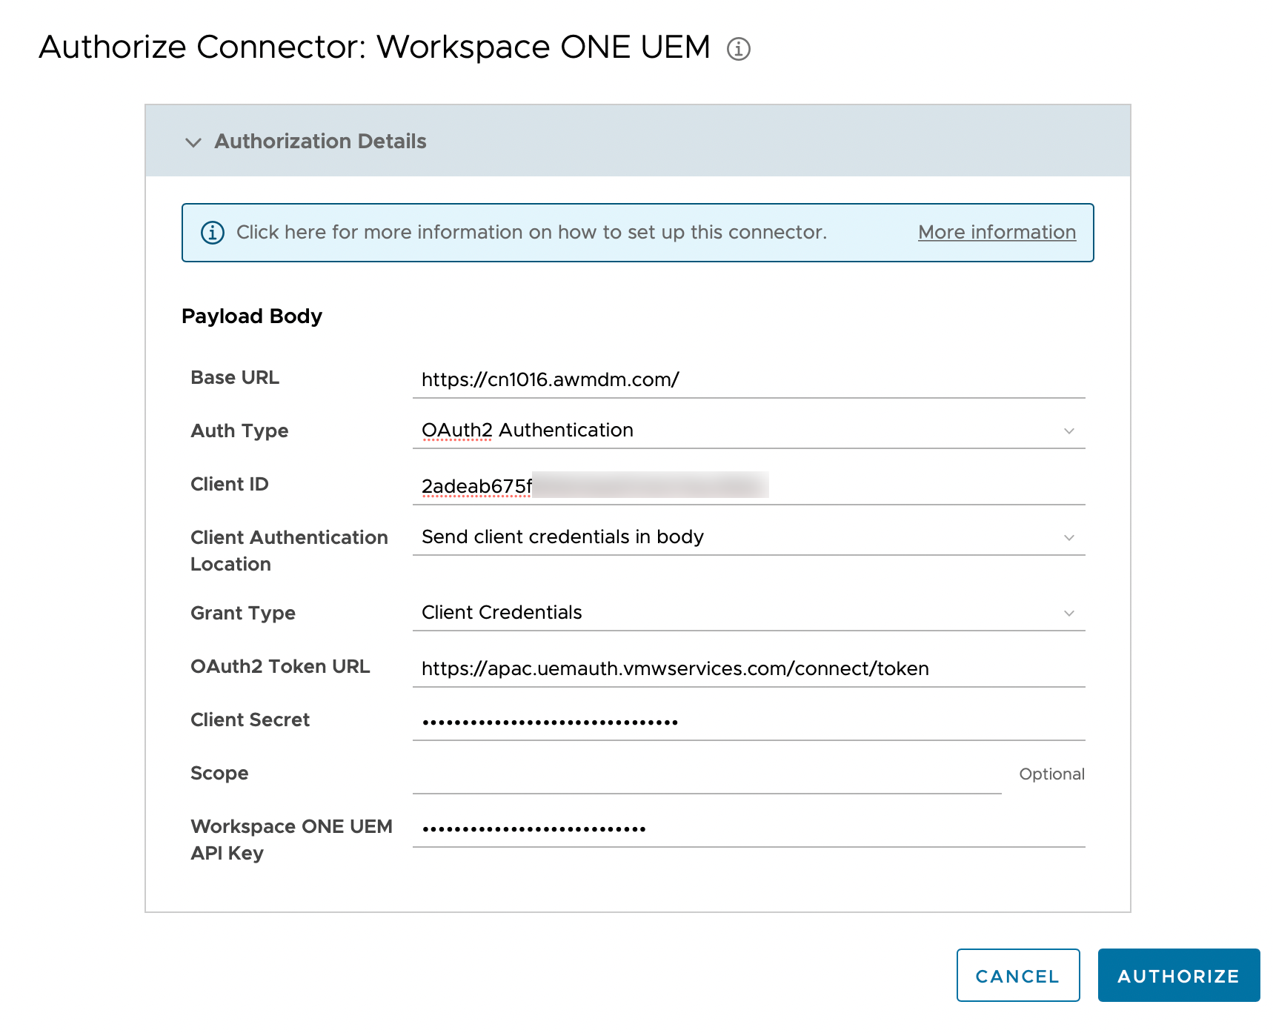Click into the Base URL field

pyautogui.click(x=748, y=379)
